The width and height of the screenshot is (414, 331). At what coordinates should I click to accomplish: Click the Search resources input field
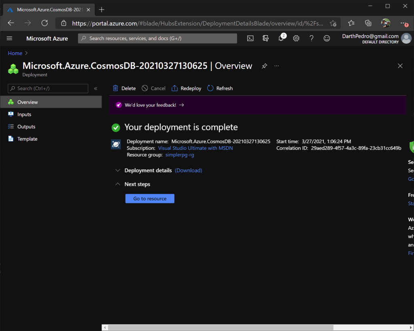coord(158,38)
